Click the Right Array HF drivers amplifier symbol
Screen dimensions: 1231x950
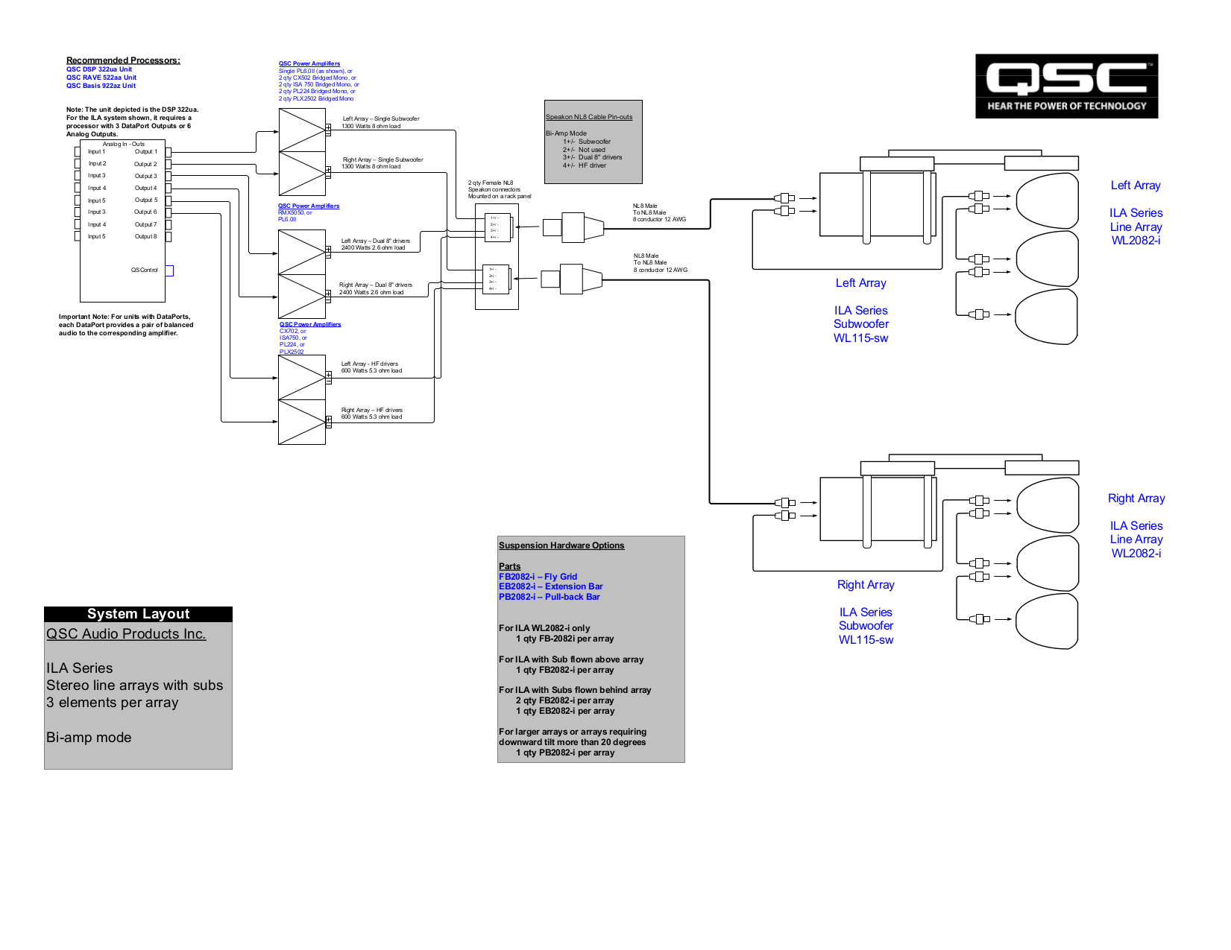tap(302, 421)
